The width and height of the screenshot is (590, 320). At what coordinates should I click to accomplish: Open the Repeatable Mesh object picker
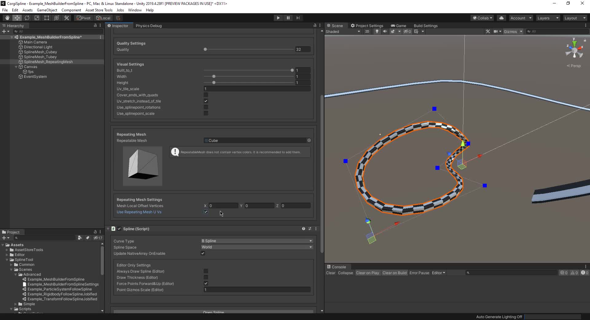tap(309, 140)
